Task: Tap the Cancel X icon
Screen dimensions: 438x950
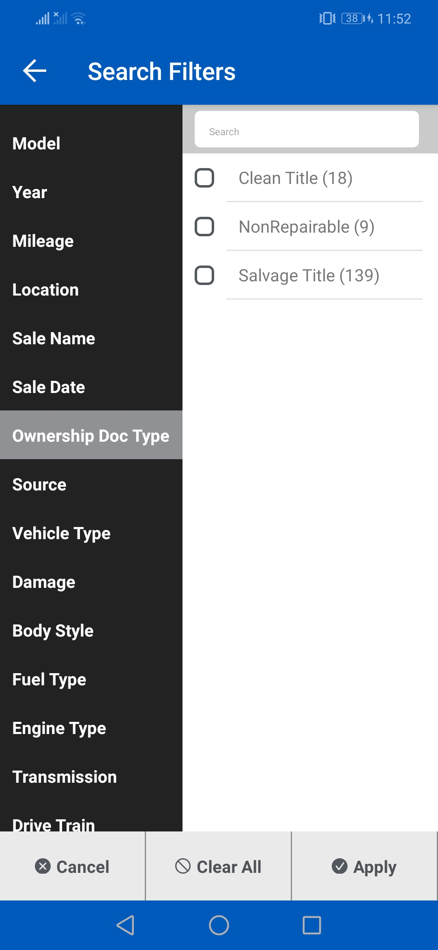Action: 43,866
